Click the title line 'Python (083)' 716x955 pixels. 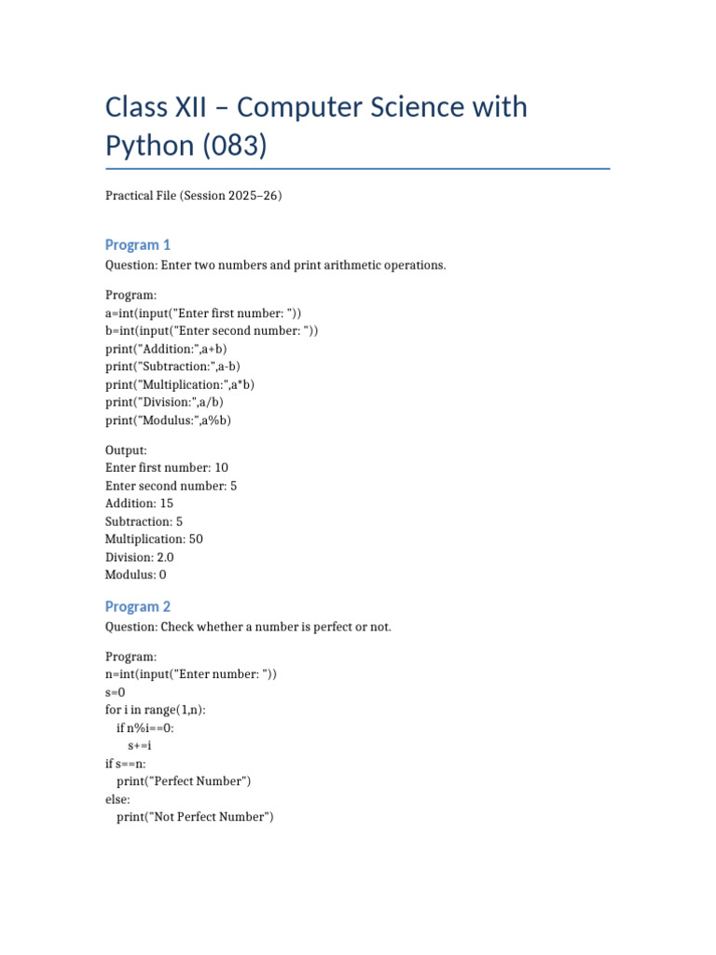pyautogui.click(x=186, y=146)
